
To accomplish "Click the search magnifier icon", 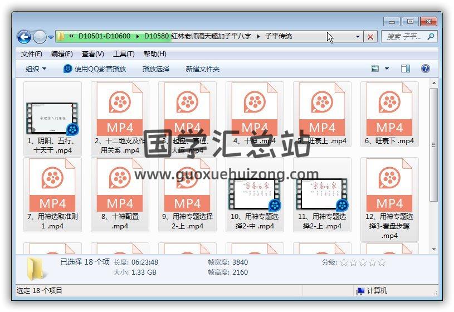I will 431,37.
